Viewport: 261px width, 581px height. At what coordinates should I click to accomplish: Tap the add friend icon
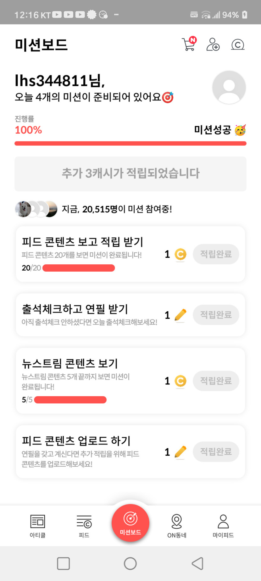click(213, 44)
